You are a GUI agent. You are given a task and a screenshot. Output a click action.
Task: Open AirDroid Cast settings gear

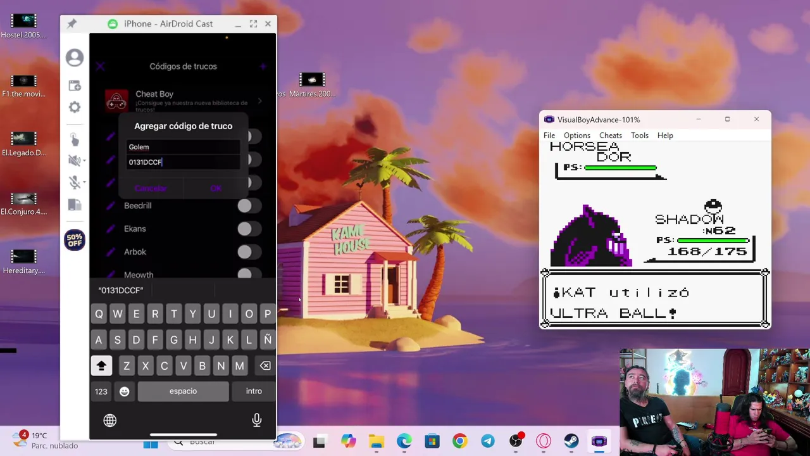tap(75, 107)
